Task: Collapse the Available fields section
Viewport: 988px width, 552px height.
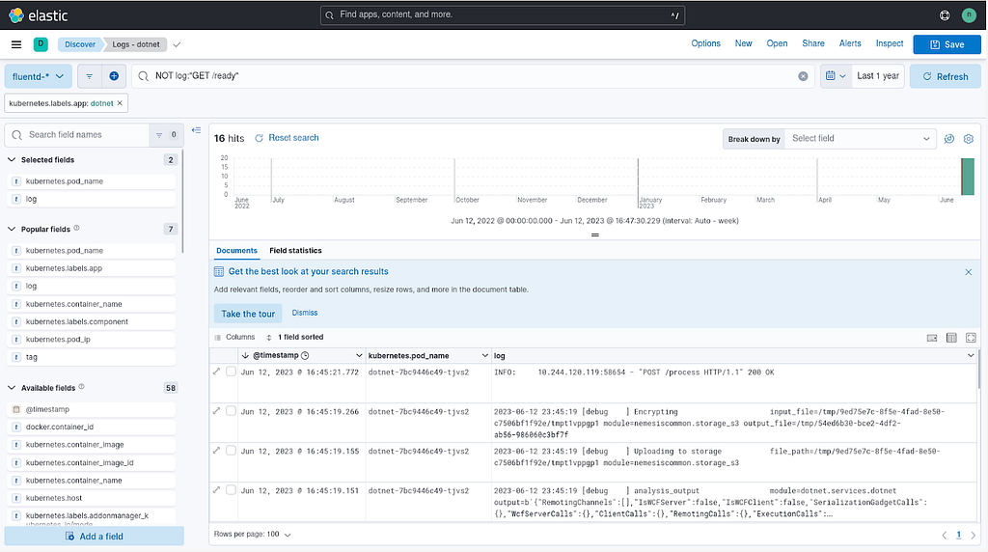Action: click(x=12, y=388)
